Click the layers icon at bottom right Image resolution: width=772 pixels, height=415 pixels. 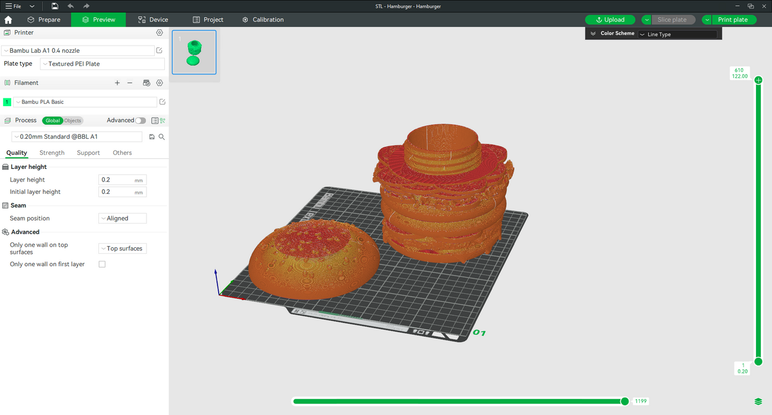pyautogui.click(x=758, y=402)
